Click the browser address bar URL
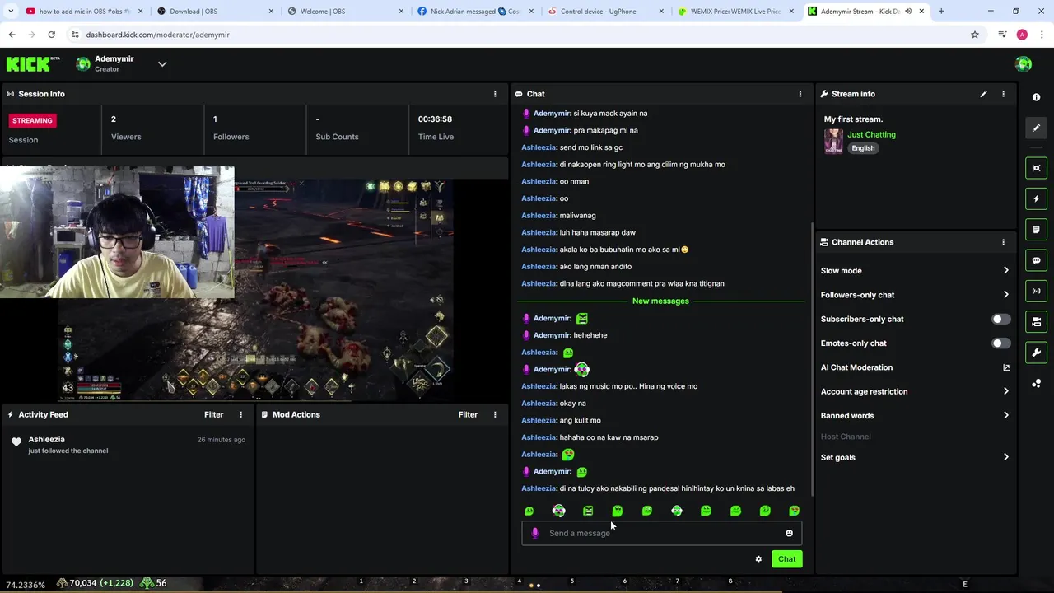 click(x=156, y=35)
